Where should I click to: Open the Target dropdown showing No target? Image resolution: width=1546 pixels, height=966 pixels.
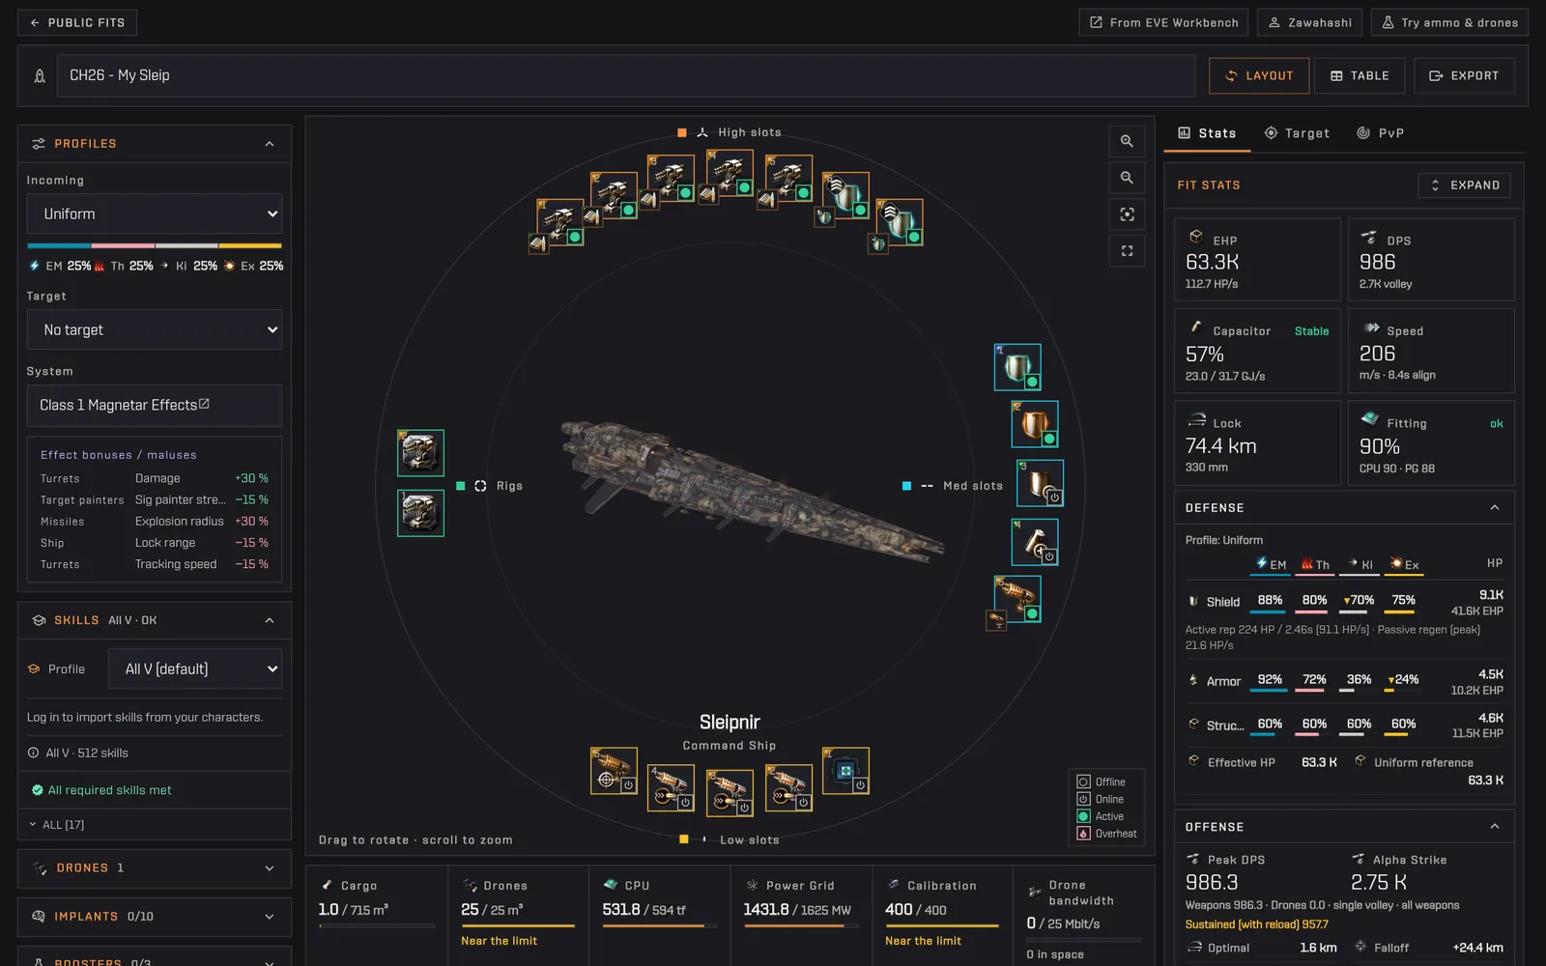(155, 329)
